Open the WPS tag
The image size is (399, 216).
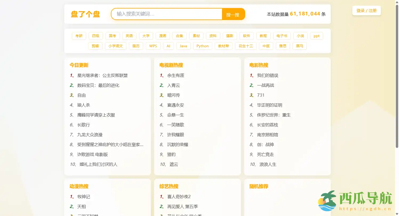click(153, 46)
